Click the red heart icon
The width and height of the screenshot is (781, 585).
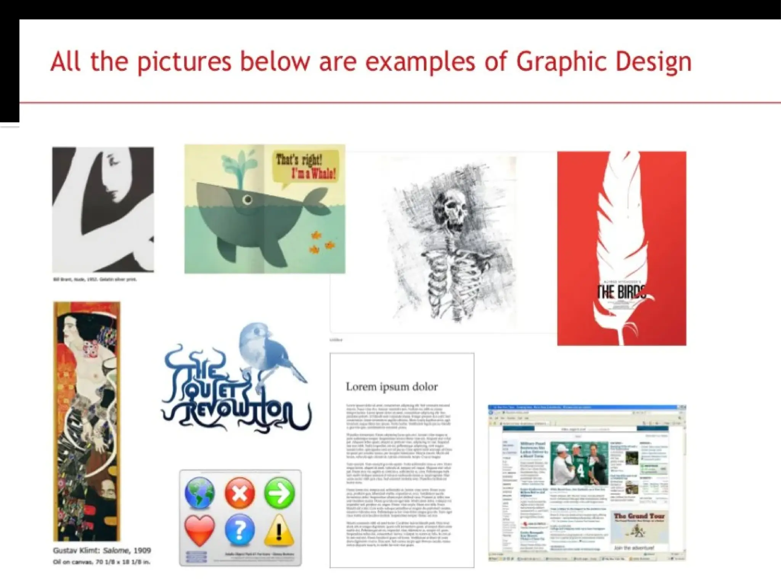pyautogui.click(x=199, y=530)
